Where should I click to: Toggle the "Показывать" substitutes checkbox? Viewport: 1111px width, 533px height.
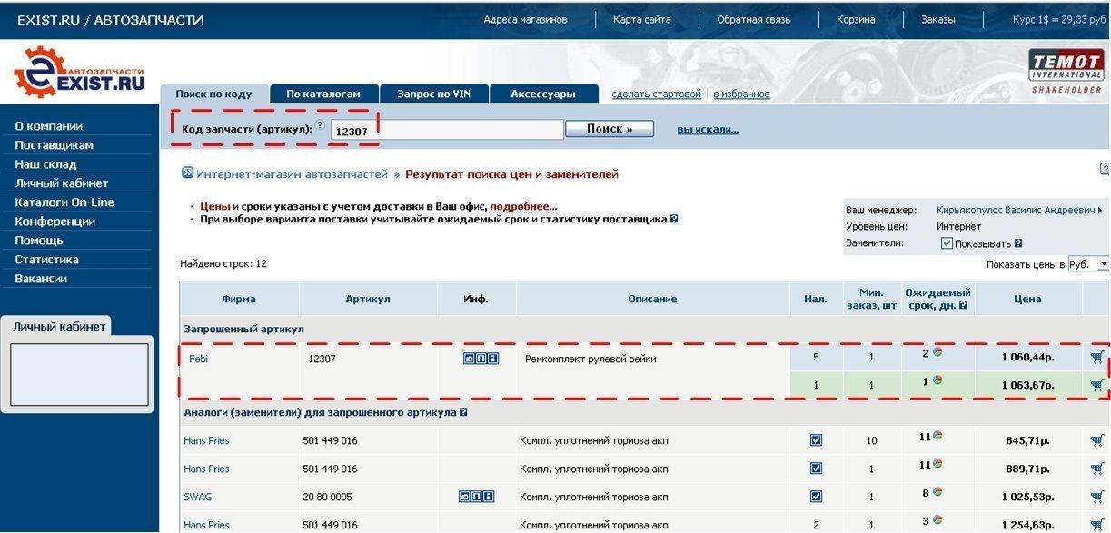tap(947, 243)
